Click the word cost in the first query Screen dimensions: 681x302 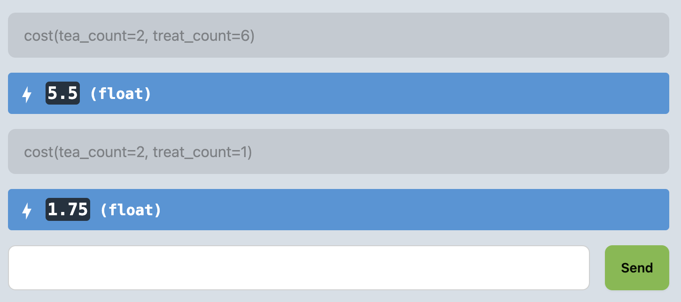38,36
